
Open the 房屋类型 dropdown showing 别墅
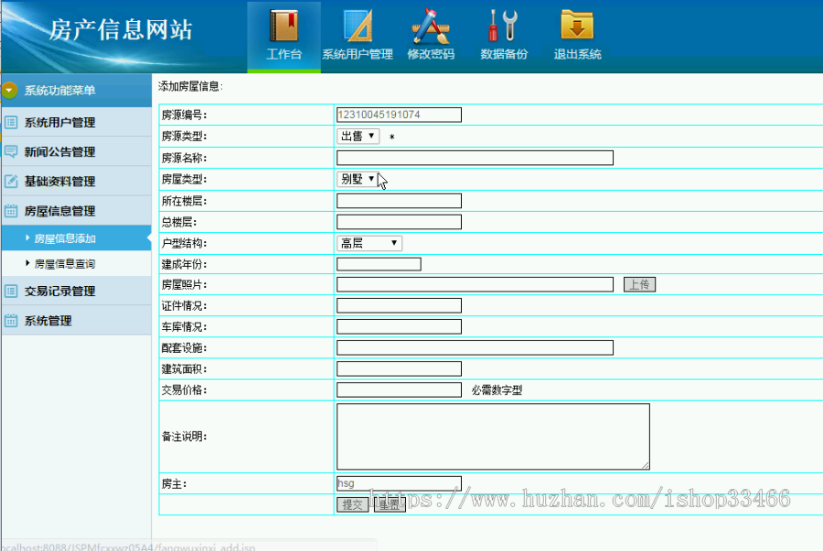click(357, 179)
